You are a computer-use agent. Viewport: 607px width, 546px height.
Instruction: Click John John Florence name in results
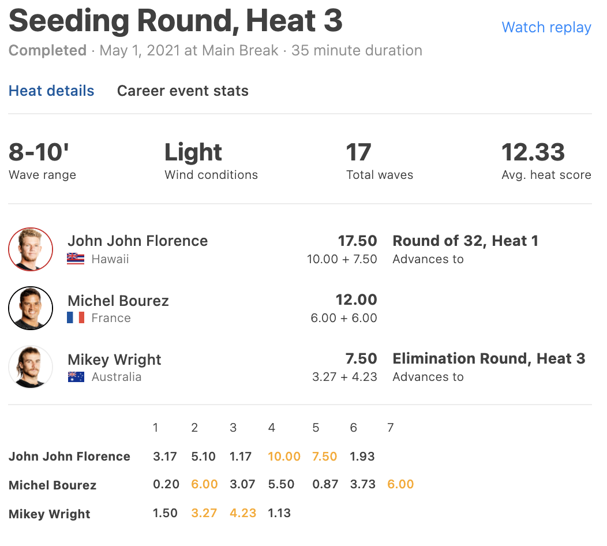138,241
